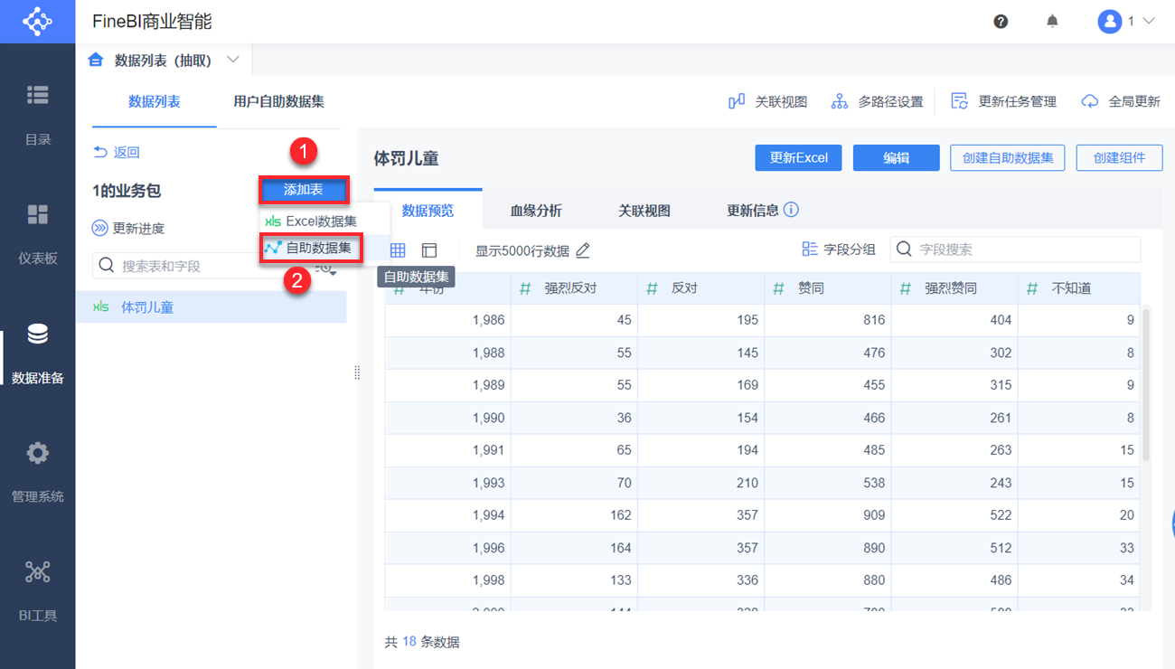The height and width of the screenshot is (669, 1175).
Task: Click the 更新Excel button
Action: coord(799,157)
